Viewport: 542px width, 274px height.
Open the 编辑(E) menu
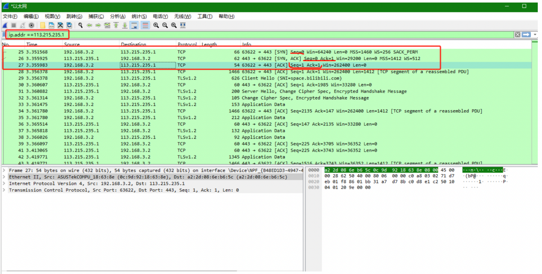pos(31,17)
